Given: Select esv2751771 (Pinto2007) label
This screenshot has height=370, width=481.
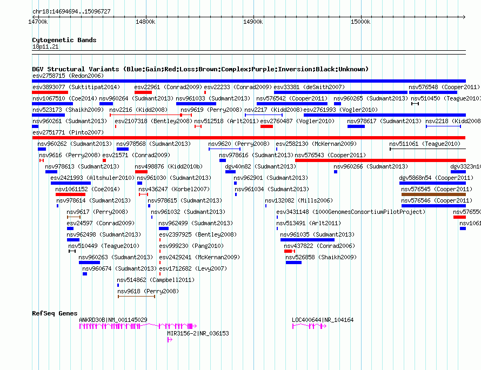Looking at the screenshot, I should 68,132.
